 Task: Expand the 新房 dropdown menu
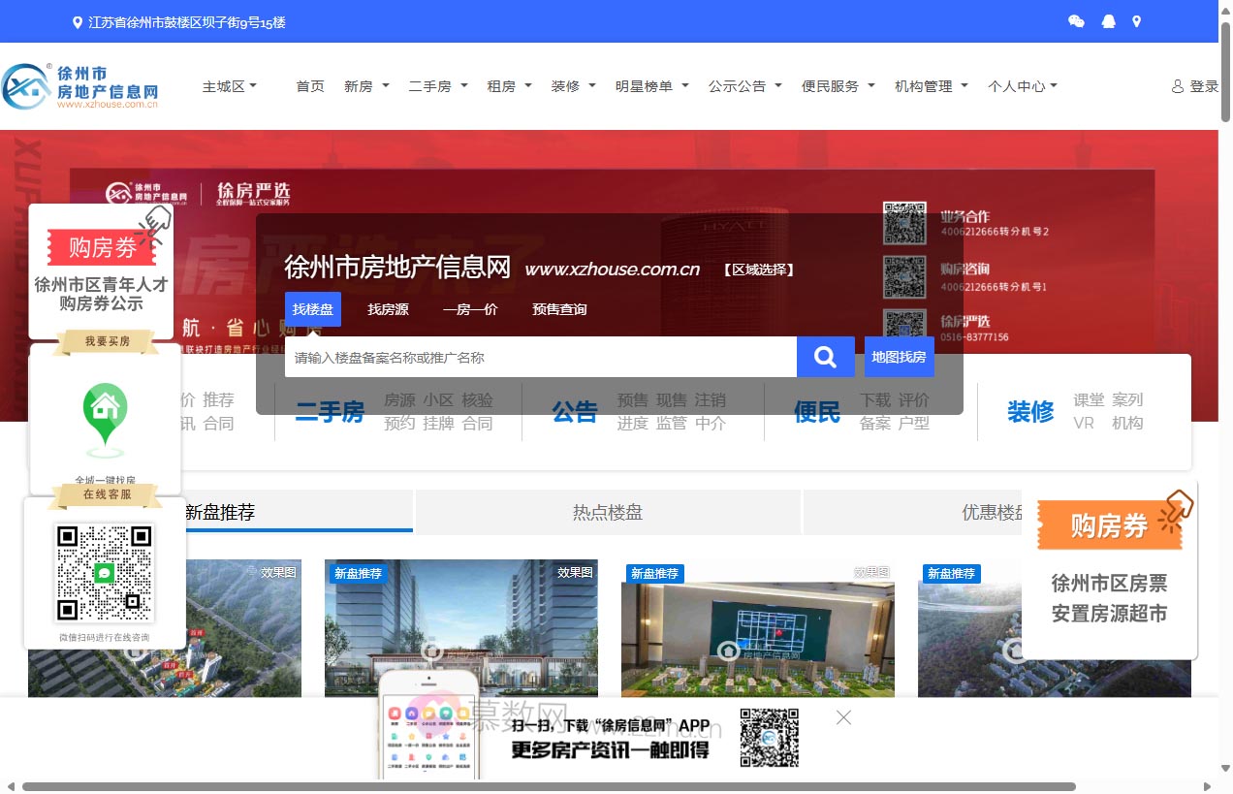[x=366, y=85]
